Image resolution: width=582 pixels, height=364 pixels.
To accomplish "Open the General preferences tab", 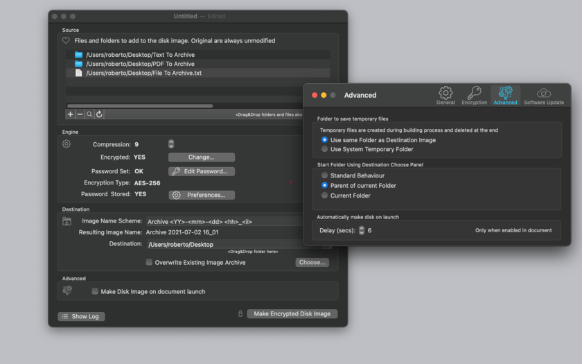I will pyautogui.click(x=446, y=96).
